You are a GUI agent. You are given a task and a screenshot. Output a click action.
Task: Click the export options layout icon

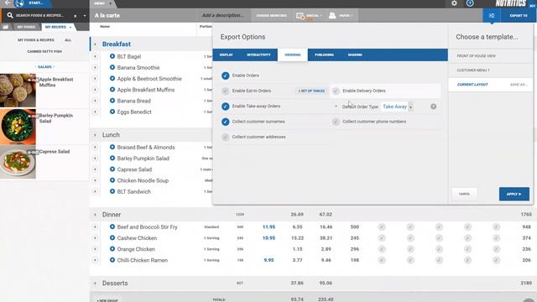coord(492,16)
